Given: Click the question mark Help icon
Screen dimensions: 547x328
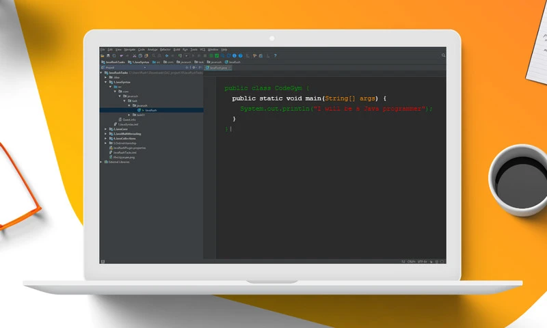Looking at the screenshot, I should 276,55.
